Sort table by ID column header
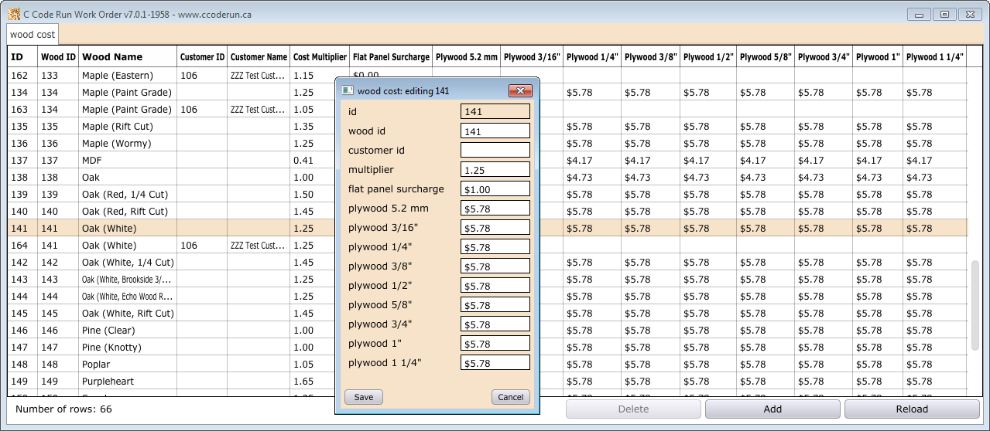This screenshot has width=990, height=431. [x=17, y=56]
